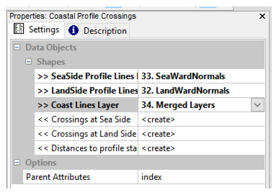278x193 pixels.
Task: Collapse the Shapes subsection
Action: coord(29,62)
